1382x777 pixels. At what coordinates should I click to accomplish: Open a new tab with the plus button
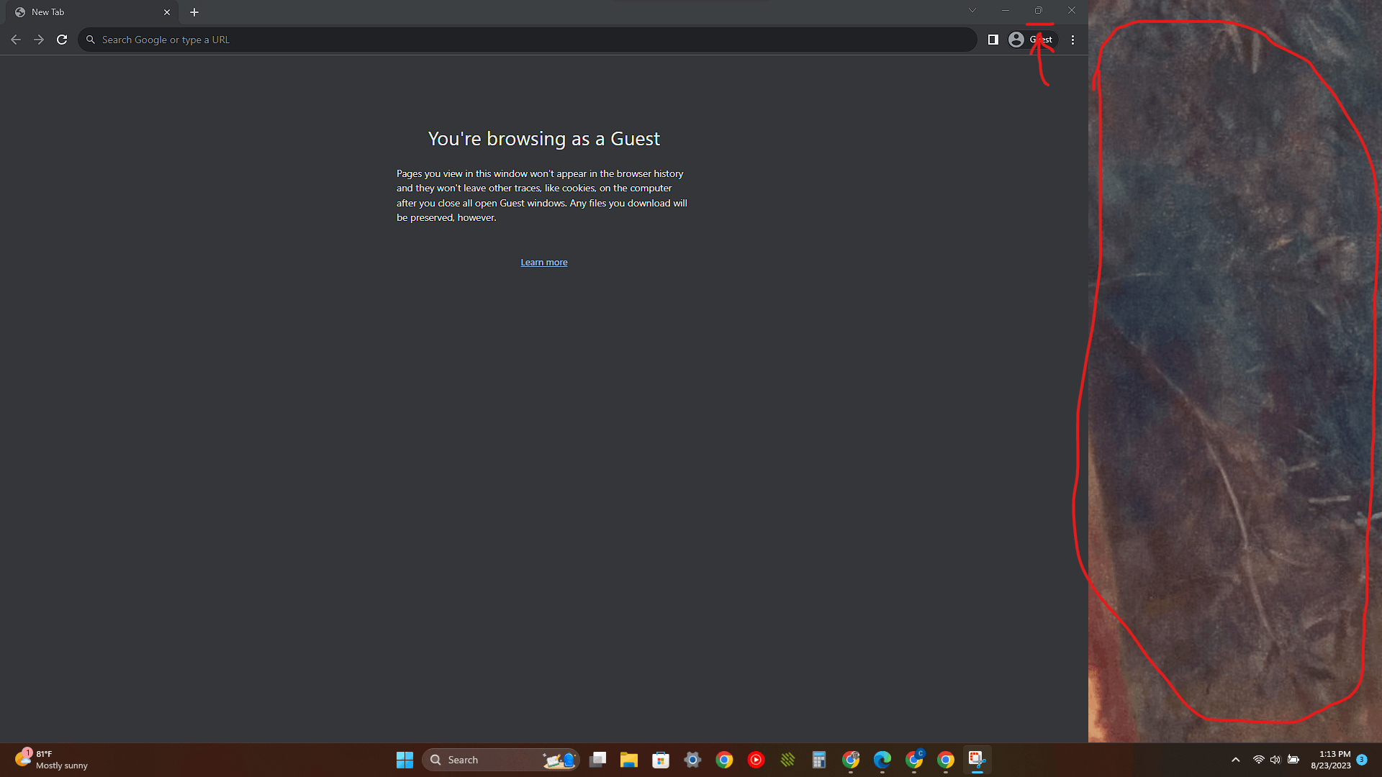point(194,12)
